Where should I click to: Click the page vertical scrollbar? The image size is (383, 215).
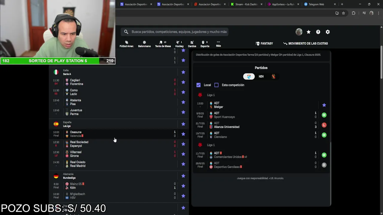point(381,63)
